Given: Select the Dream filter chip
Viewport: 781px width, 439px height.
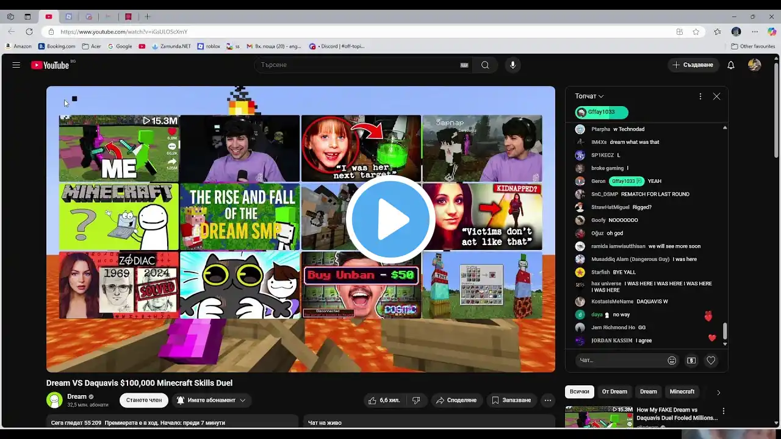Looking at the screenshot, I should 649,391.
